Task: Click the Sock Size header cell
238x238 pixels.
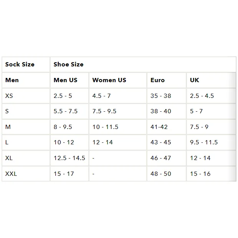Action: (x=26, y=64)
